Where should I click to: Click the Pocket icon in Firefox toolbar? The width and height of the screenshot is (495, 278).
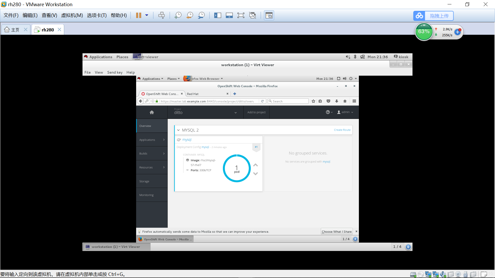coord(328,101)
